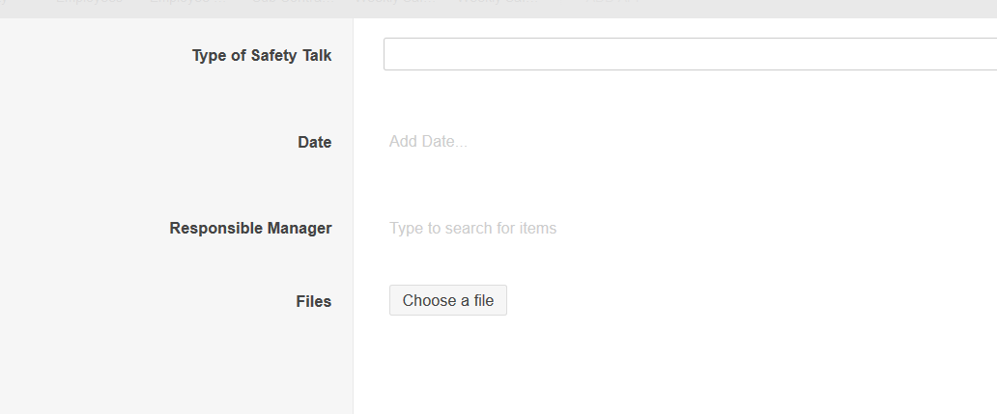This screenshot has height=414, width=997.
Task: Select the Date field label
Action: 314,142
